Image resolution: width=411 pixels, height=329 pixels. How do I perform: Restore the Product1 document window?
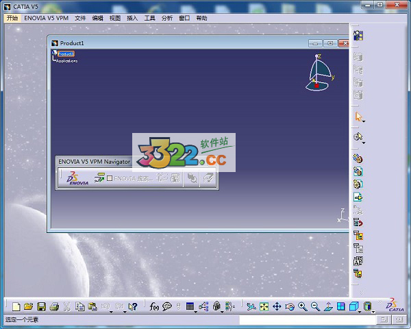pyautogui.click(x=330, y=43)
